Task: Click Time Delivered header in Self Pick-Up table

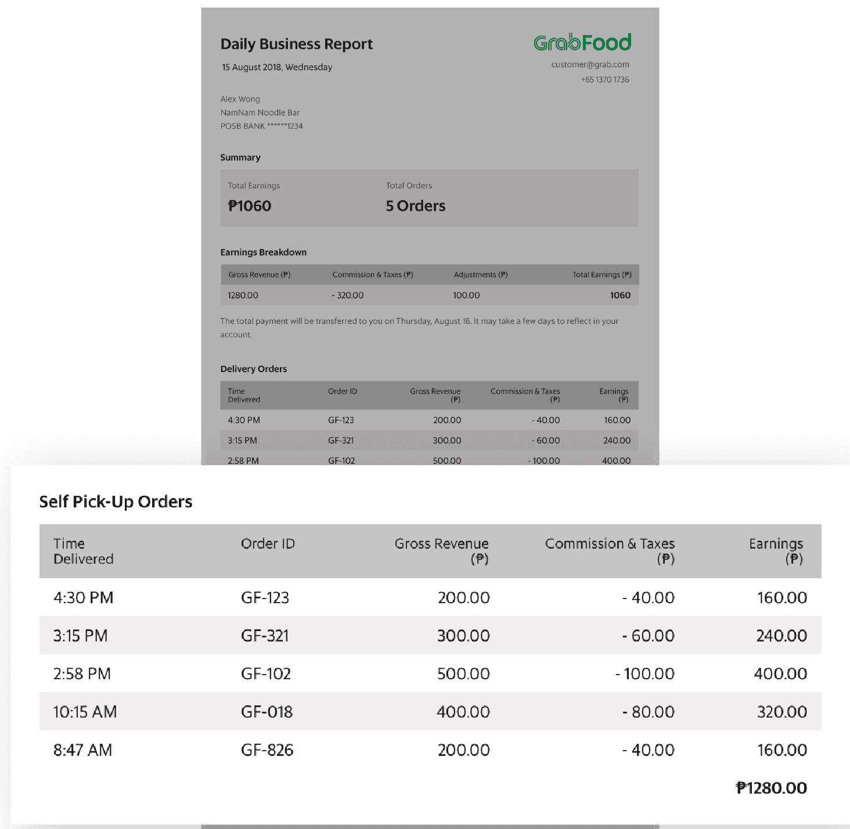Action: click(x=83, y=552)
